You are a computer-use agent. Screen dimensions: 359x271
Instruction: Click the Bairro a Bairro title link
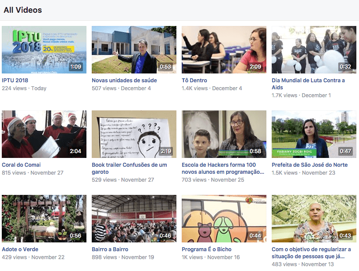(110, 249)
